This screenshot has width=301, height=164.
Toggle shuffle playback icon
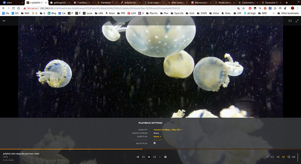(x=278, y=157)
